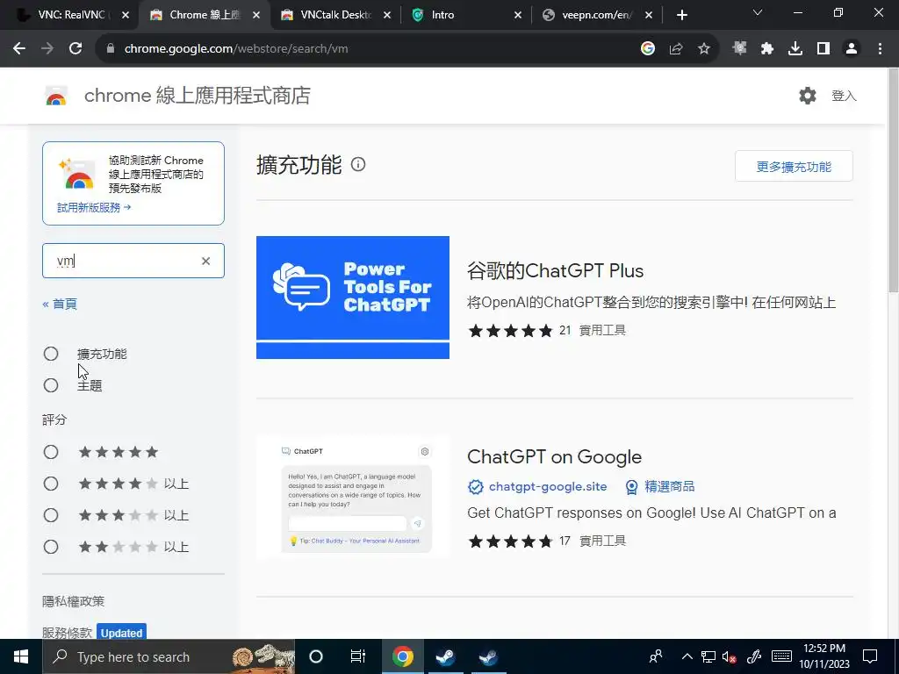
Task: Reload the page with the refresh icon
Action: tap(76, 49)
